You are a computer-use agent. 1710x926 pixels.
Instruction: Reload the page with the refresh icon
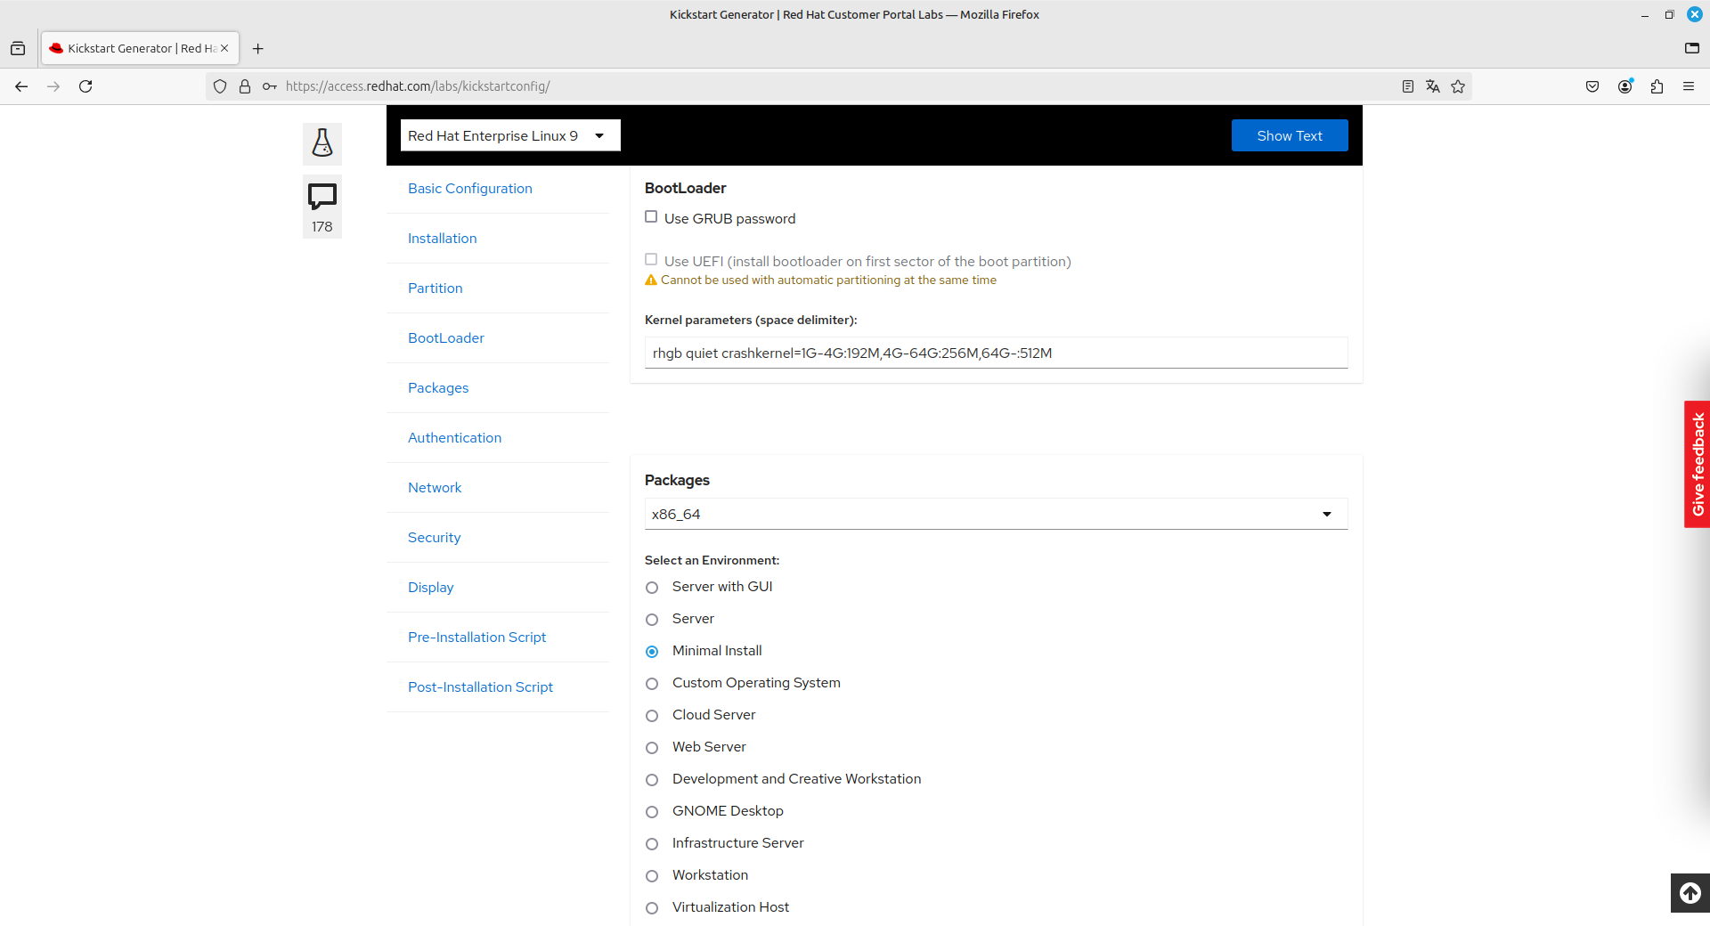85,86
